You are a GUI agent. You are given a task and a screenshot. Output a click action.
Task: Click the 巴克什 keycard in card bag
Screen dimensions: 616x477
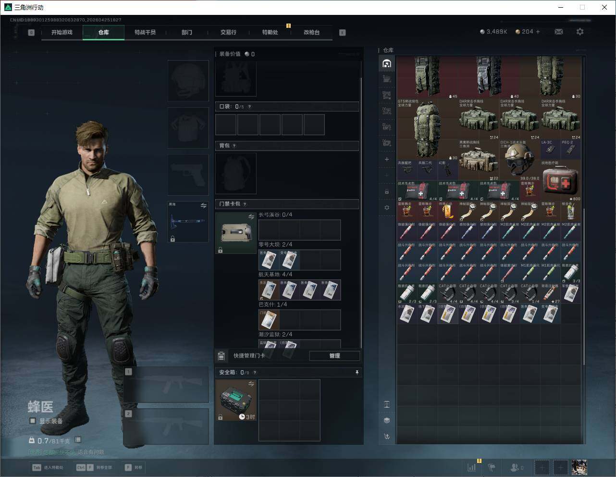pyautogui.click(x=269, y=320)
